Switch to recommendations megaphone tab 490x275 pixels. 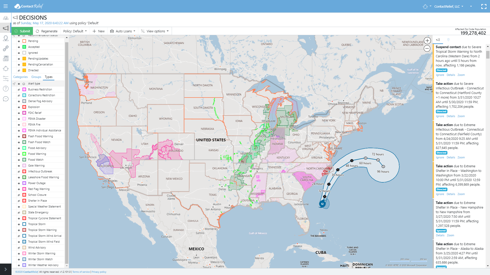[x=438, y=40]
